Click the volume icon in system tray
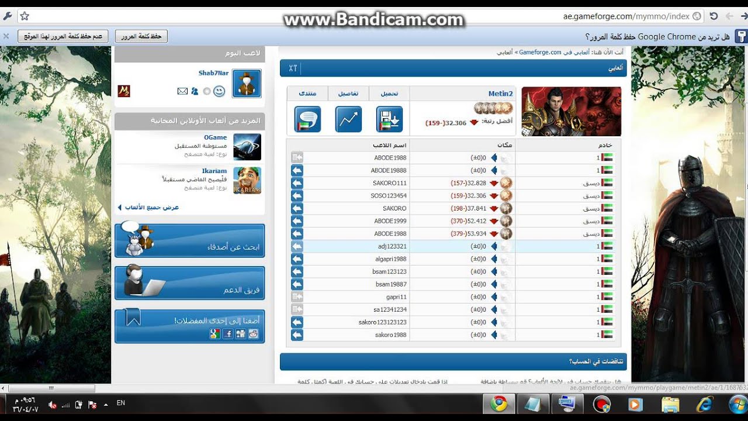Viewport: 748px width, 421px height. pyautogui.click(x=52, y=405)
